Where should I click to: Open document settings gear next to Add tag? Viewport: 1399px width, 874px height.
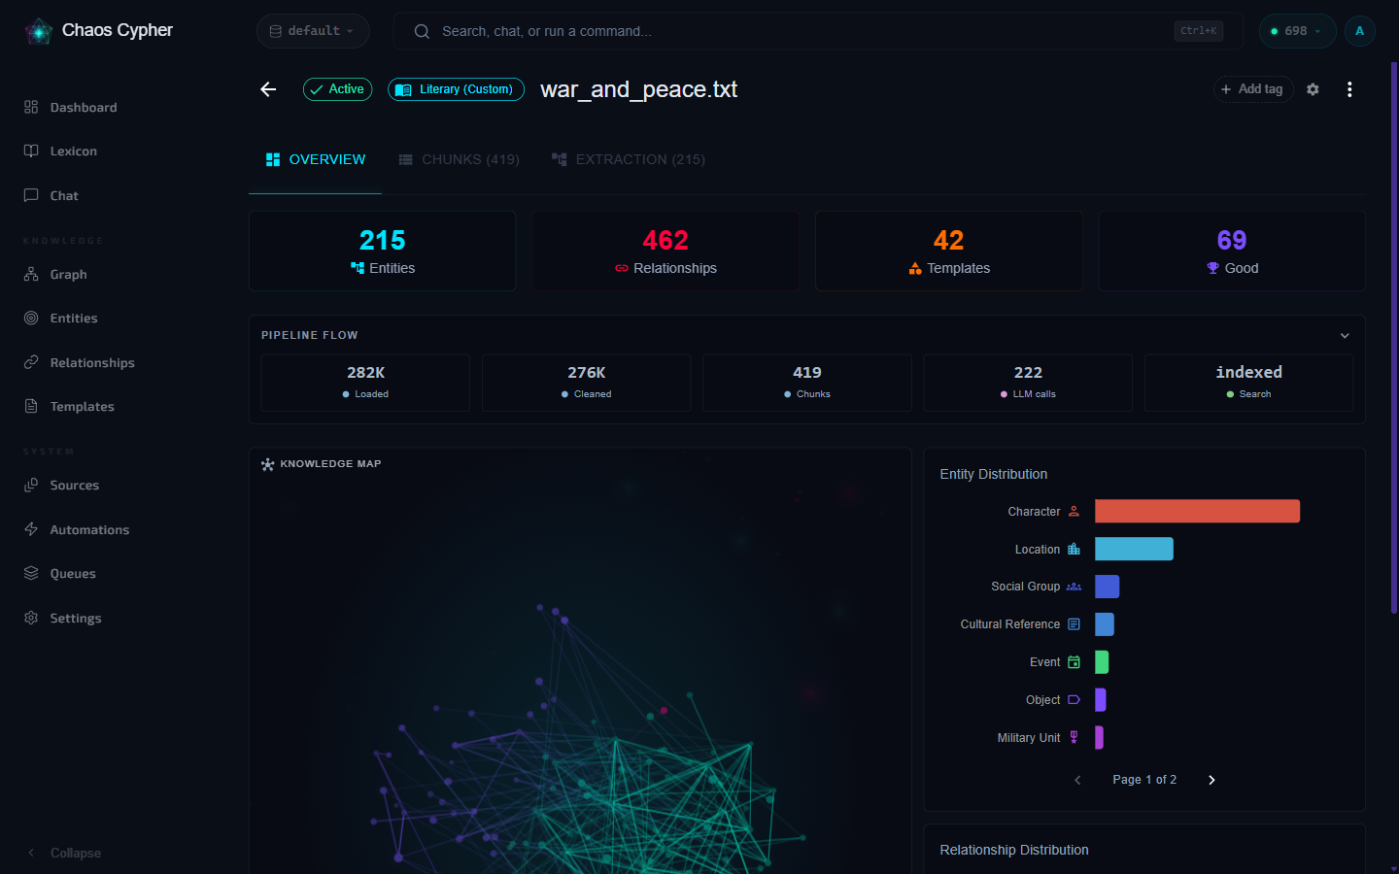point(1313,89)
